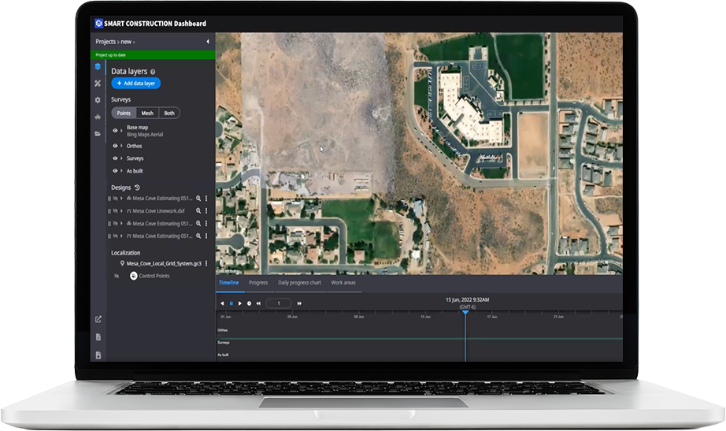Open the settings gear in sidebar

(98, 100)
